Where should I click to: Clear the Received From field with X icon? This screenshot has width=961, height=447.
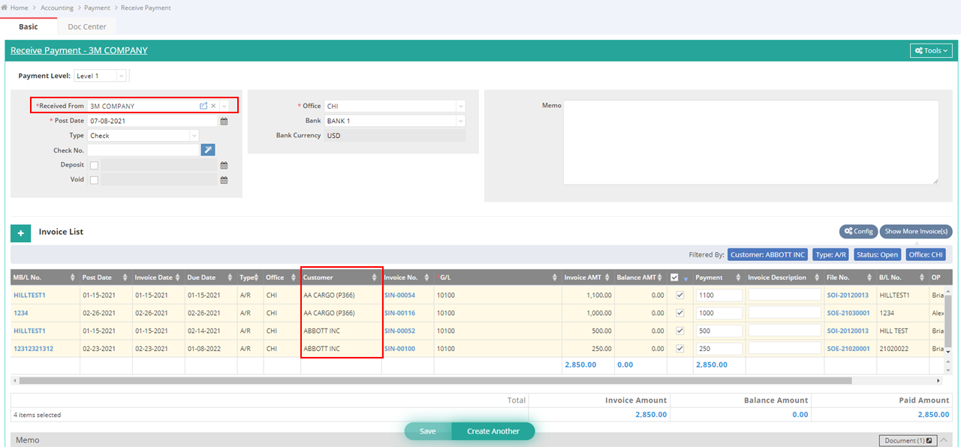(213, 106)
